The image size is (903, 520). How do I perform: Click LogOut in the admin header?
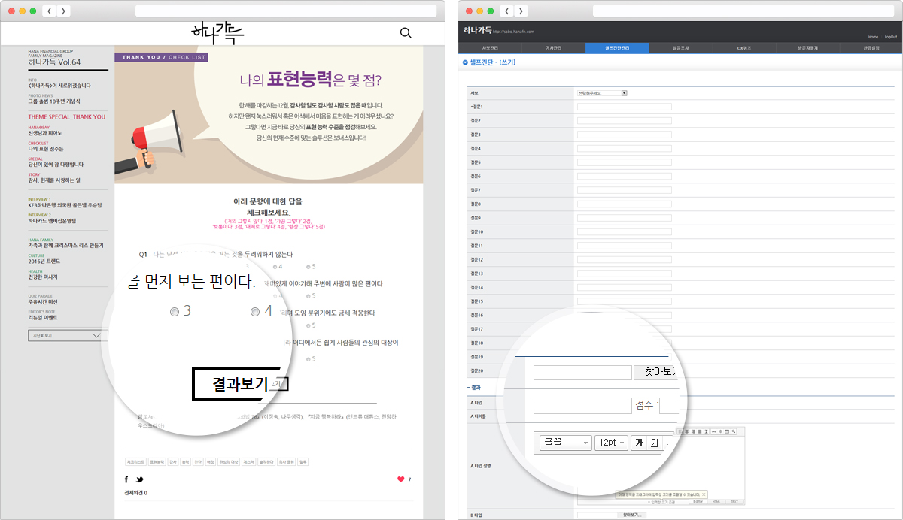[890, 36]
